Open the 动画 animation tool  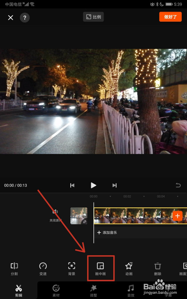pos(129,268)
